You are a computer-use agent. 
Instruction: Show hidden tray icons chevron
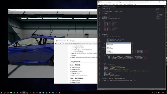click(152, 93)
